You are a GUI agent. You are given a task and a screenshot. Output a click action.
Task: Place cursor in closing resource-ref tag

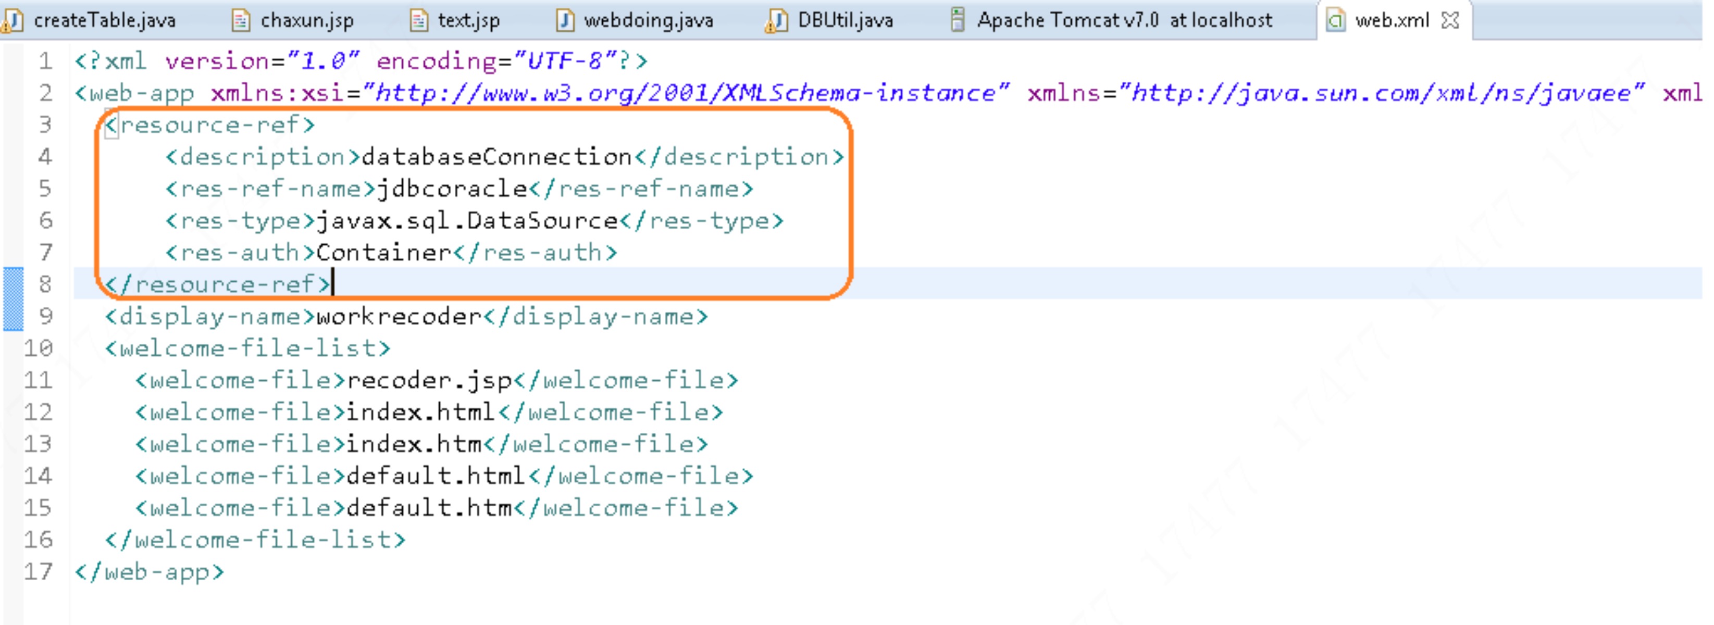pyautogui.click(x=218, y=284)
